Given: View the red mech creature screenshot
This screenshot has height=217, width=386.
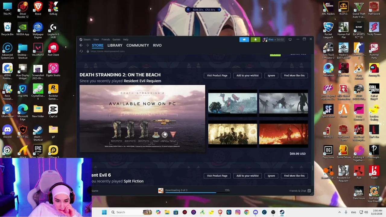Looking at the screenshot, I should [x=233, y=103].
